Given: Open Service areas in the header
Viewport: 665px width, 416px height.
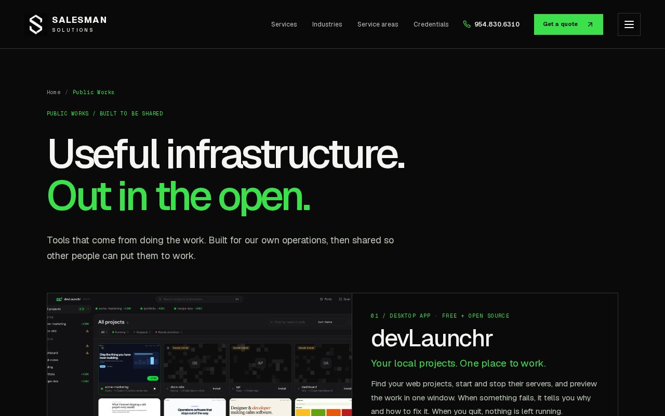Looking at the screenshot, I should pyautogui.click(x=378, y=24).
